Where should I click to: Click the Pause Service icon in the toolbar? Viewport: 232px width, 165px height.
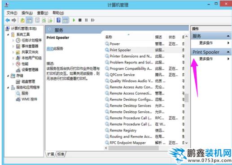(86, 20)
